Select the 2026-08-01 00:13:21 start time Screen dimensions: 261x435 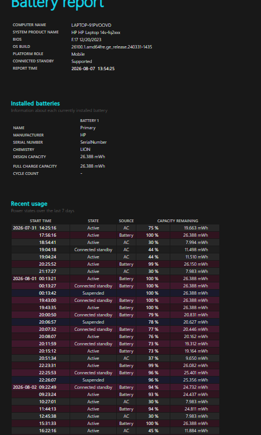35,278
